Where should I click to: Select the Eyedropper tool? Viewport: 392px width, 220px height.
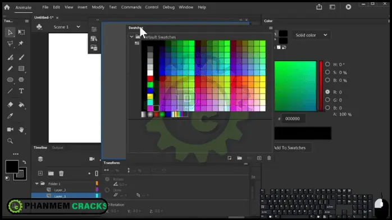(10, 116)
